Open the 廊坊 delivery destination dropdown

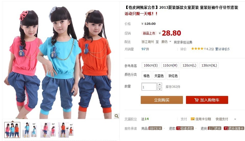coord(166,42)
